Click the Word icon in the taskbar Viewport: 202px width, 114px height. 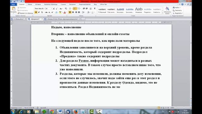[x=60, y=111]
